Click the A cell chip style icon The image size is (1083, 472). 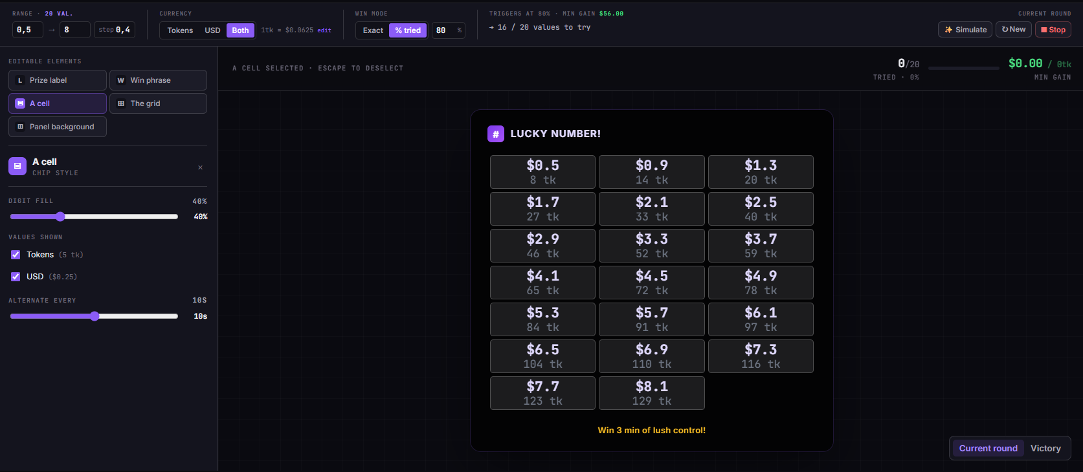tap(17, 166)
